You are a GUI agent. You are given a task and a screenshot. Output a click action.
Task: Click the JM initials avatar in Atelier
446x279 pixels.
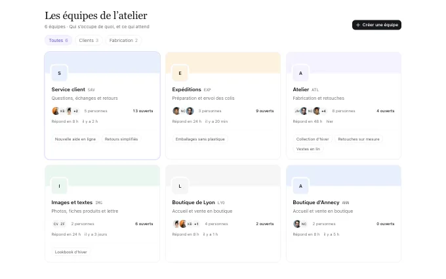297,111
